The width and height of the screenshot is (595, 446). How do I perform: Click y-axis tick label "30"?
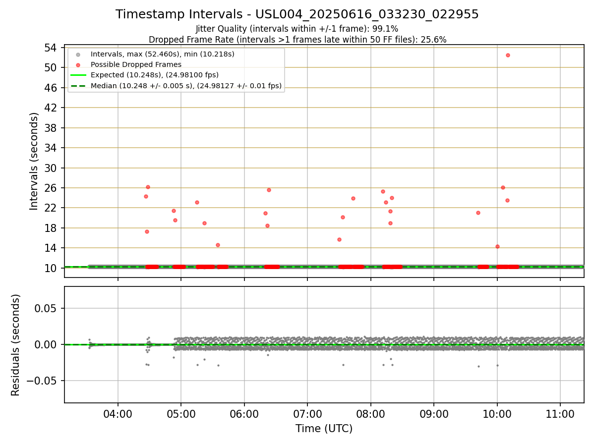[x=51, y=168]
